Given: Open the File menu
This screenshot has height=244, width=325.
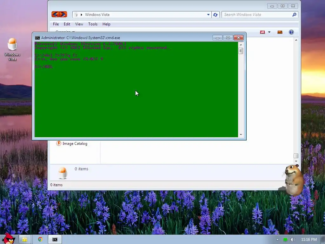Looking at the screenshot, I should (x=56, y=24).
